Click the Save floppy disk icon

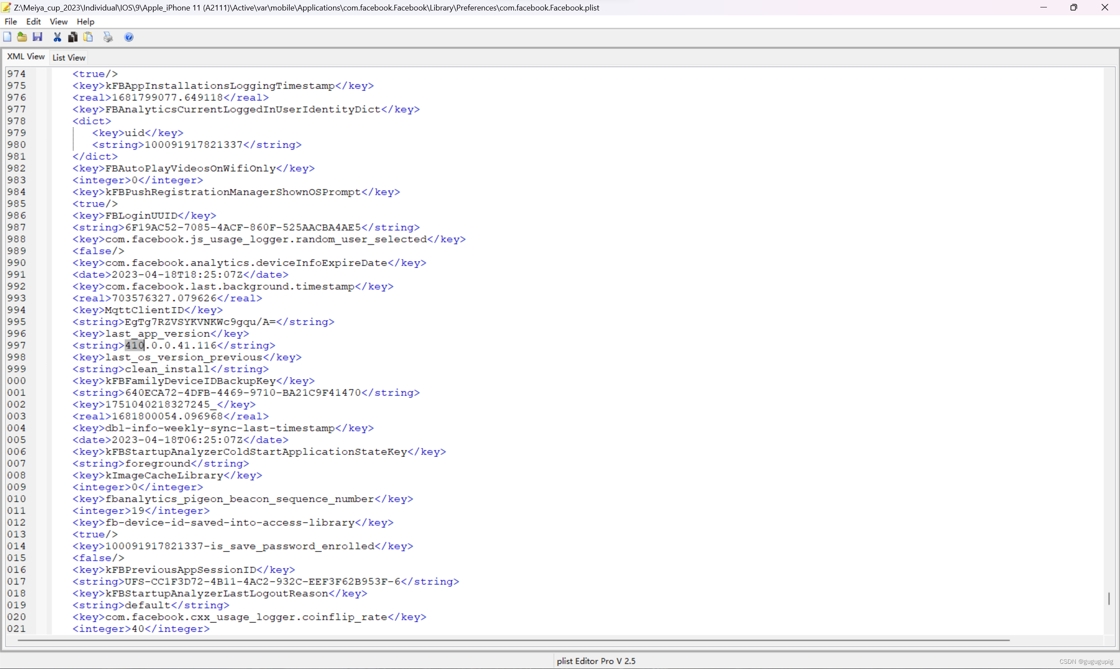[x=38, y=37]
